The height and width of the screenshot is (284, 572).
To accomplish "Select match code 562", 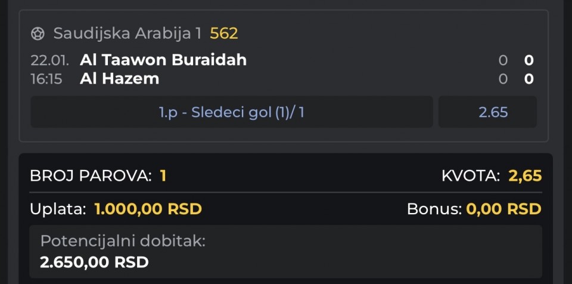I will (x=224, y=33).
